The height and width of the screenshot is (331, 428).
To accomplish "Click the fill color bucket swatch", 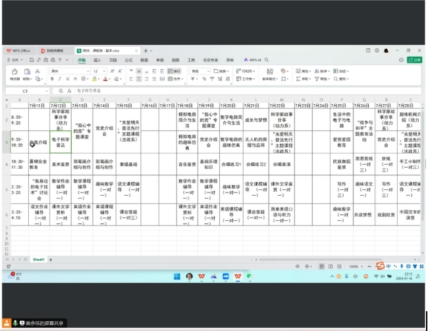I will (93, 78).
